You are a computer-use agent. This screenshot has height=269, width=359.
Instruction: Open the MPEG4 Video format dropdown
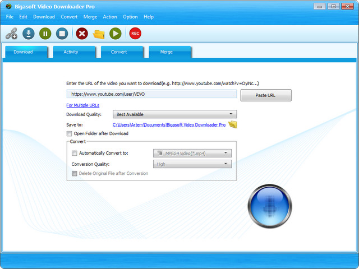(192, 153)
